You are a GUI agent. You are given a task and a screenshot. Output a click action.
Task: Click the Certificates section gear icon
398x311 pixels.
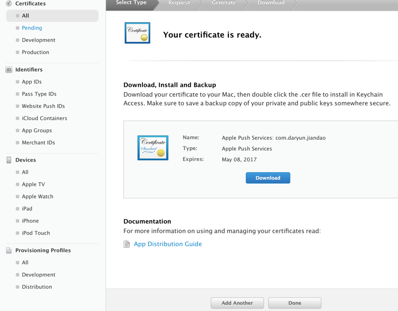(9, 3)
